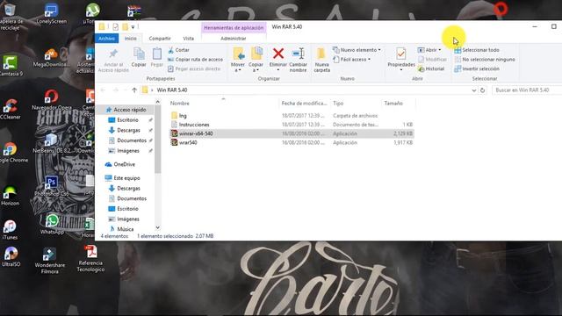Pin folder with Anclar al Acceso rápido
This screenshot has width=562, height=316.
(x=113, y=60)
